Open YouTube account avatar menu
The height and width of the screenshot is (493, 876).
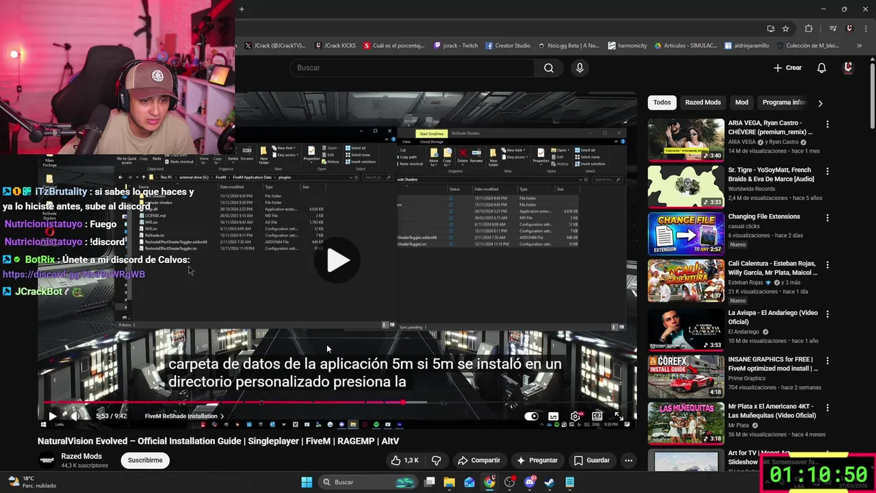click(848, 68)
